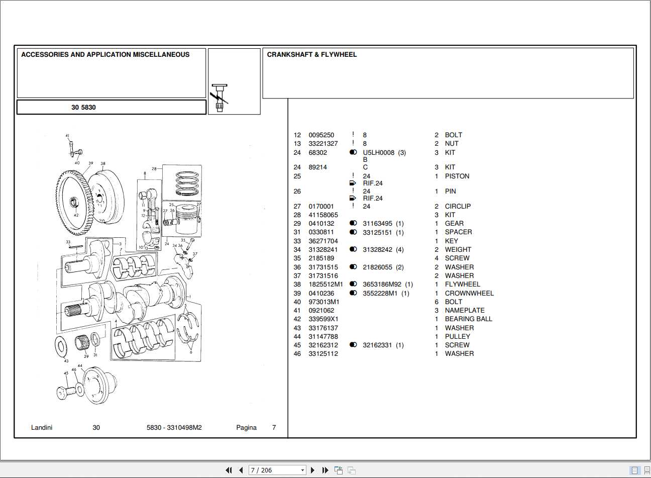Select part number 973013M1
The image size is (651, 478).
point(323,302)
